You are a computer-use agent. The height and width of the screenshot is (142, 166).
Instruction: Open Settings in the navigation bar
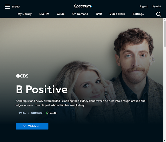pyautogui.click(x=138, y=14)
